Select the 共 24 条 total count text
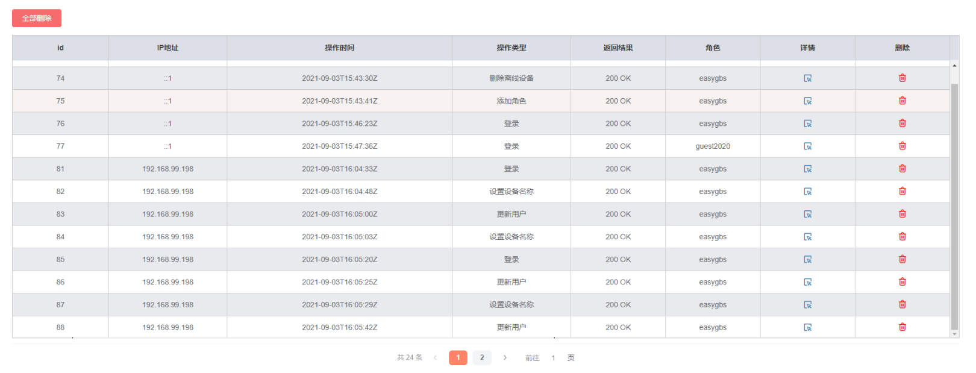 click(410, 358)
